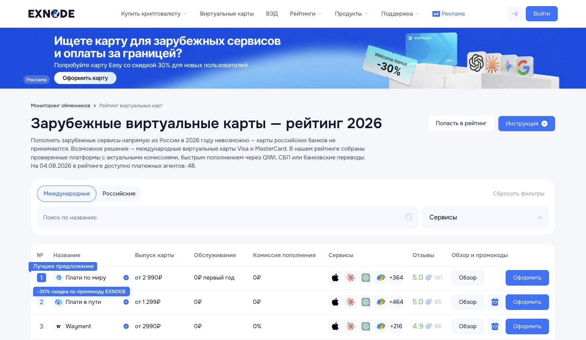Go to the ВЭД navigation item
The height and width of the screenshot is (340, 586).
coord(272,14)
